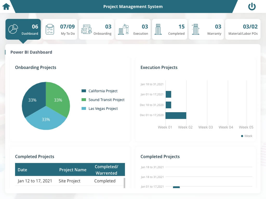Click the Onboarding servers icon
This screenshot has height=199, width=266.
86,29
